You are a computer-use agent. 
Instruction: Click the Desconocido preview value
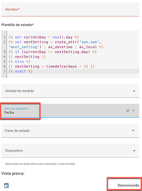click(x=128, y=185)
